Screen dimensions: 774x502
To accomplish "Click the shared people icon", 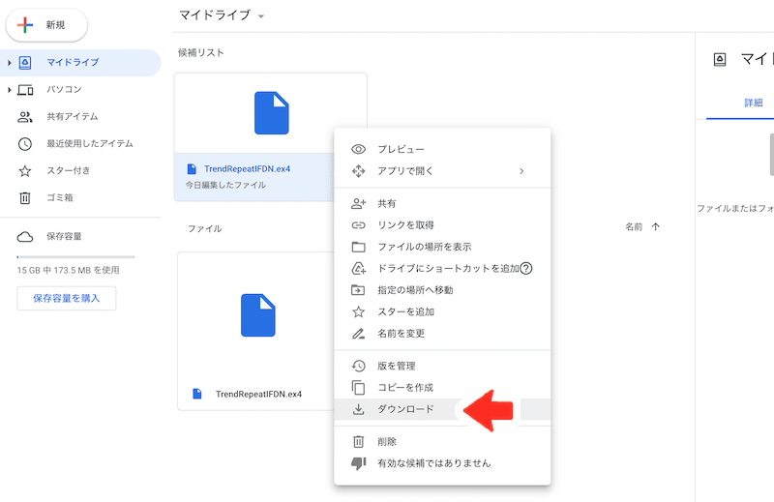I will pyautogui.click(x=25, y=117).
